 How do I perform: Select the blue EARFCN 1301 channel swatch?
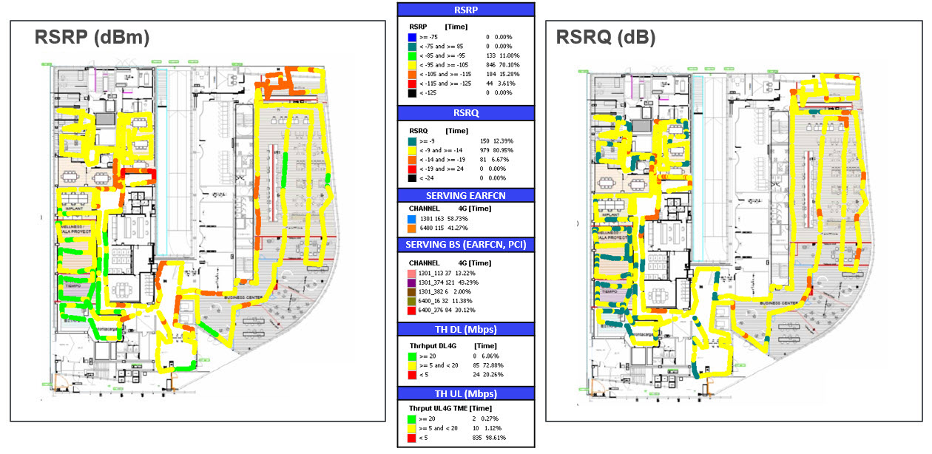coord(412,220)
